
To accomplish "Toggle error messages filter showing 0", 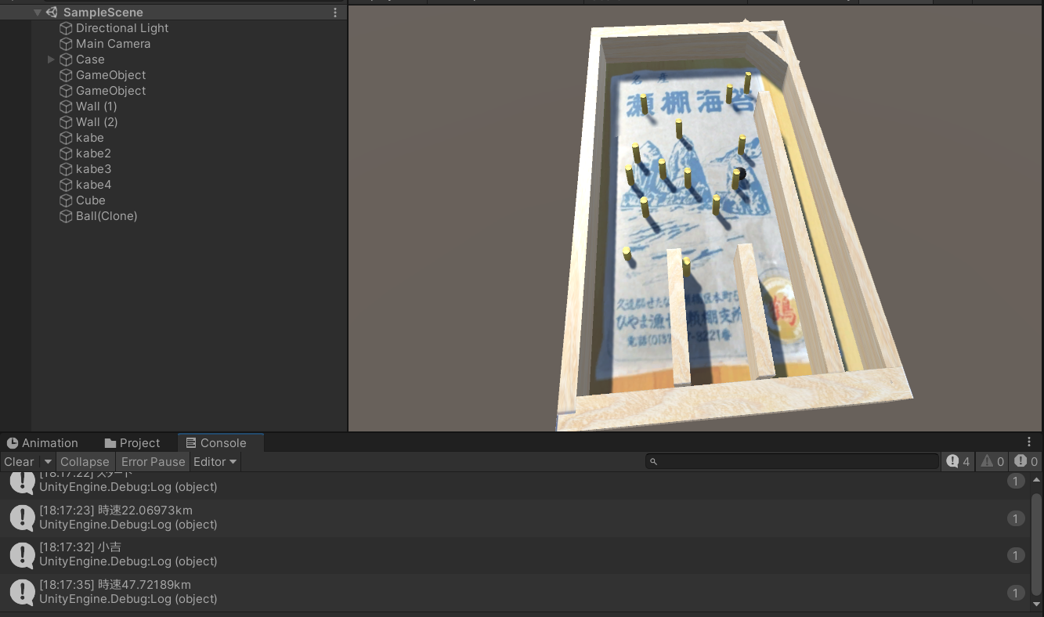I will pyautogui.click(x=1026, y=462).
